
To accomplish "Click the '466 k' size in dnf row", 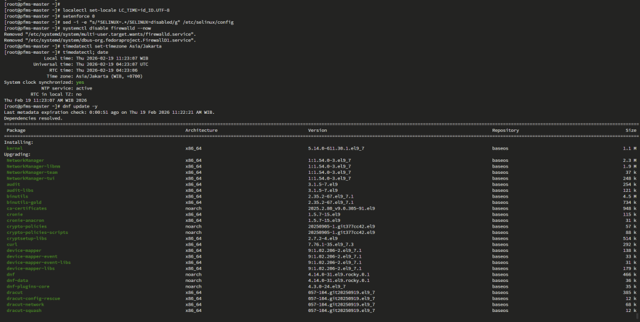I will [629, 274].
